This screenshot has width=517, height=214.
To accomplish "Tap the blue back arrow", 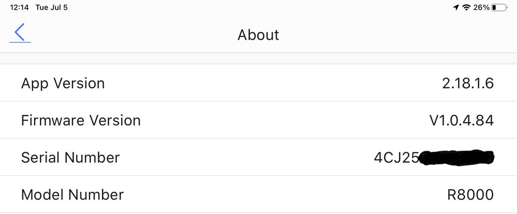I will tap(20, 33).
